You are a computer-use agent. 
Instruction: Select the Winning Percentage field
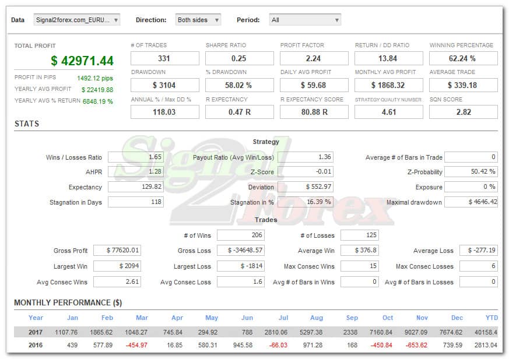463,58
